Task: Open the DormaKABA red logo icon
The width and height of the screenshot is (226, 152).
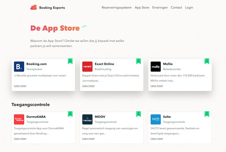Action: (19, 119)
